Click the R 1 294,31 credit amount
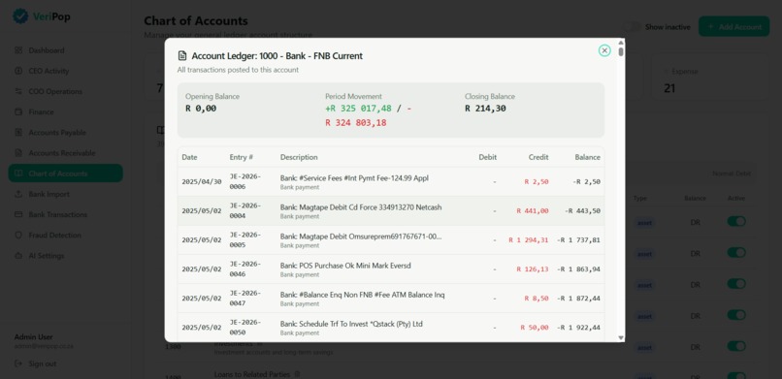Screen dimensions: 782x379 point(528,240)
